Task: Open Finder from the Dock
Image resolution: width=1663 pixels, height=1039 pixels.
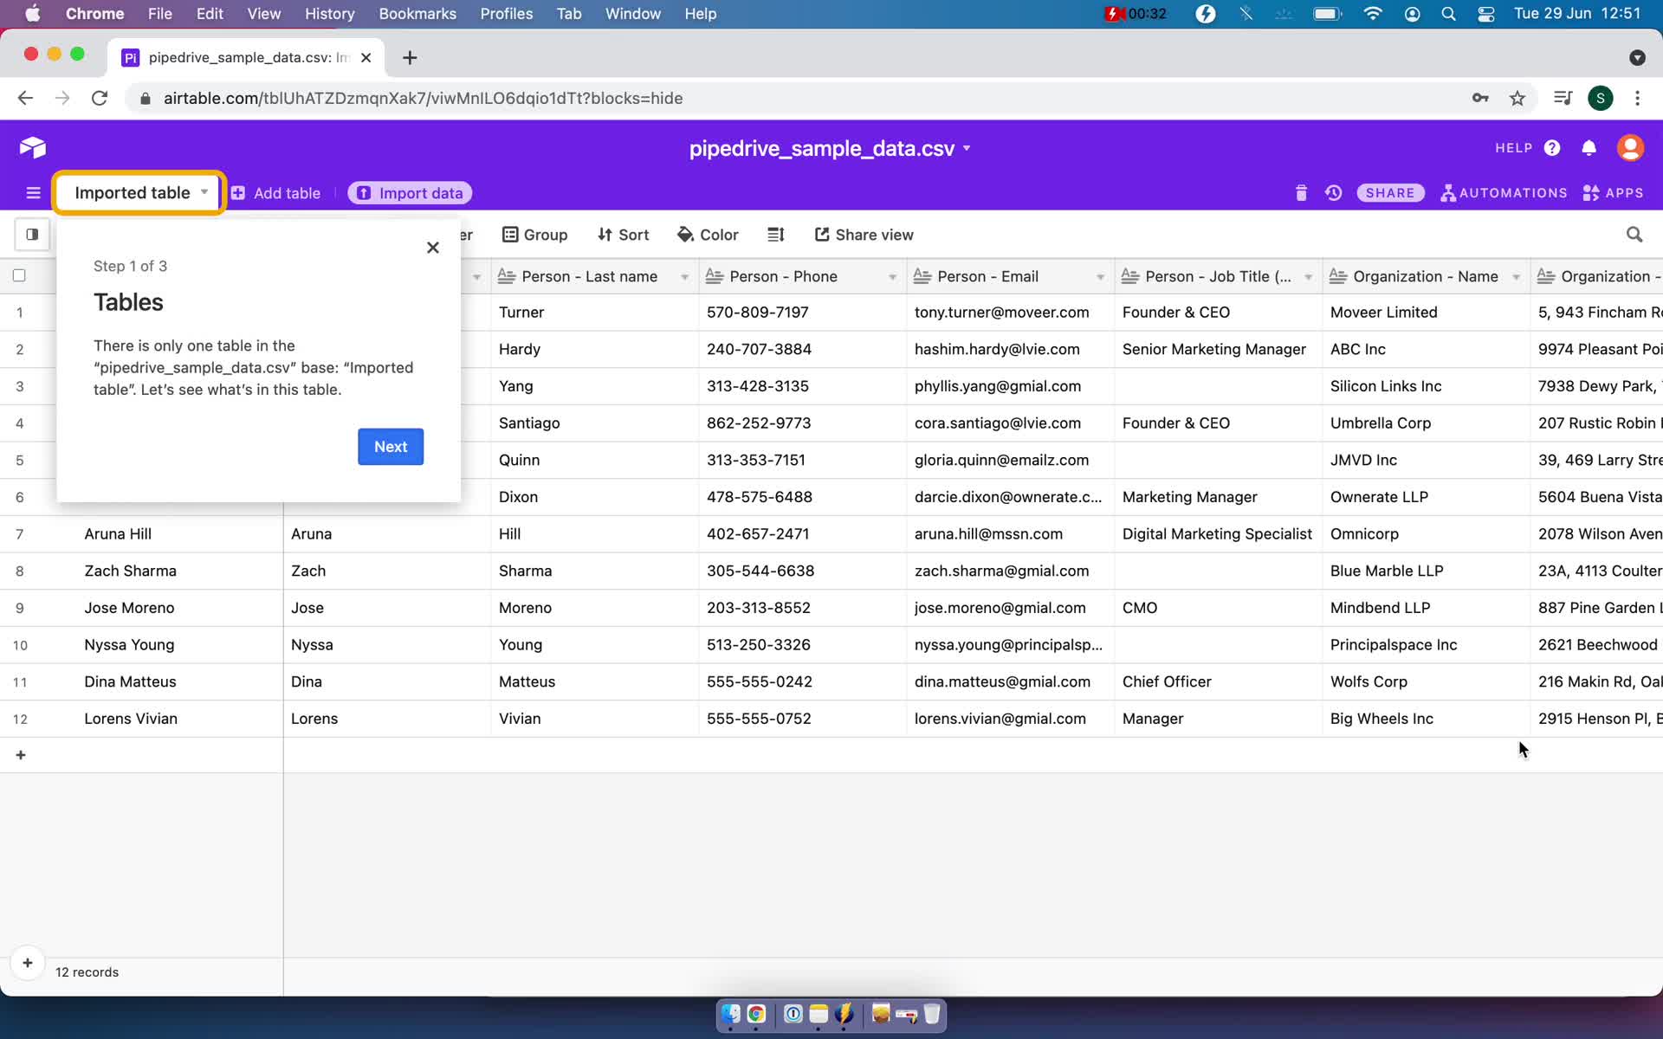Action: (731, 1014)
